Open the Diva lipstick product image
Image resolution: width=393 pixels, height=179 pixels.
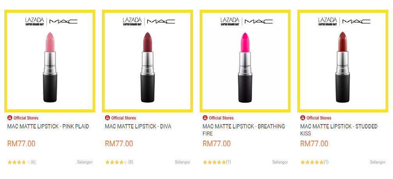[147, 61]
